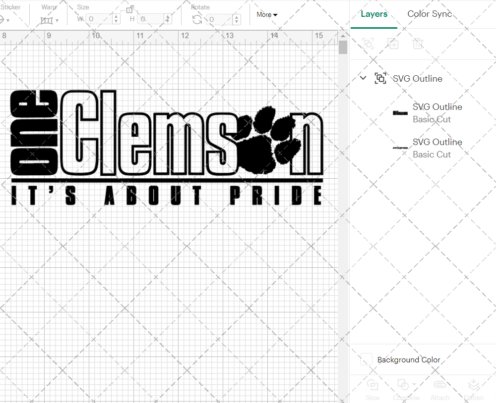The width and height of the screenshot is (496, 403).
Task: Select the Slice tool
Action: tap(372, 389)
